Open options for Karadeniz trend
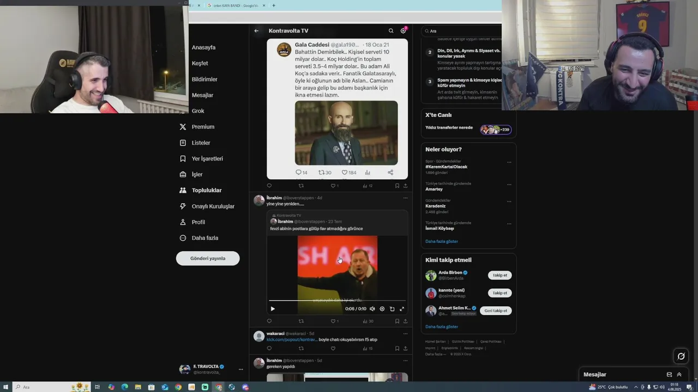Image resolution: width=698 pixels, height=392 pixels. point(509,201)
